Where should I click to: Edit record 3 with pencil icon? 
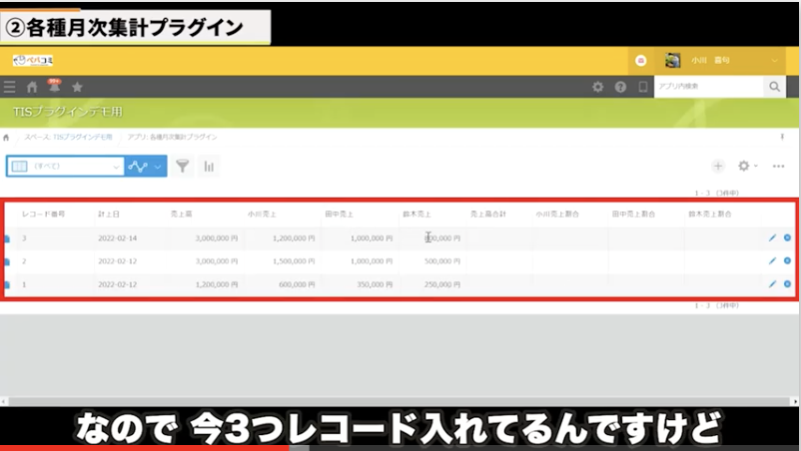tap(772, 237)
